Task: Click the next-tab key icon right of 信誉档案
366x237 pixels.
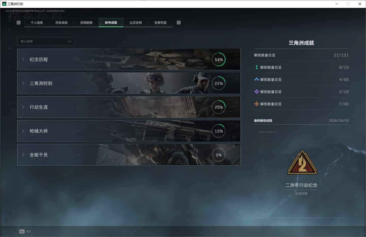Action: [x=179, y=23]
